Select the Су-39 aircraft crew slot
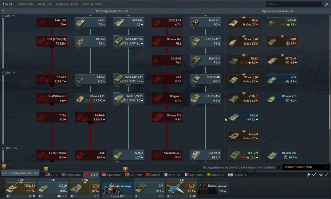The width and height of the screenshot is (331, 199). (181, 188)
